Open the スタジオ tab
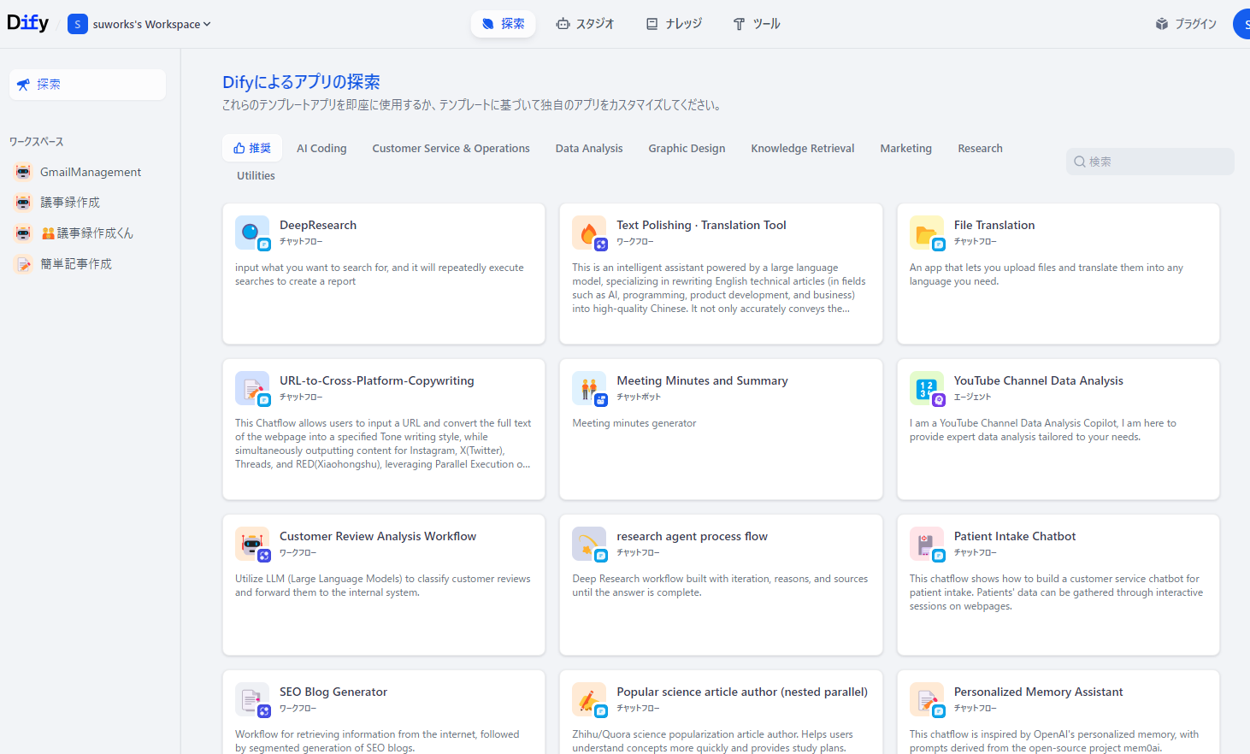Viewport: 1250px width, 754px height. 585,24
